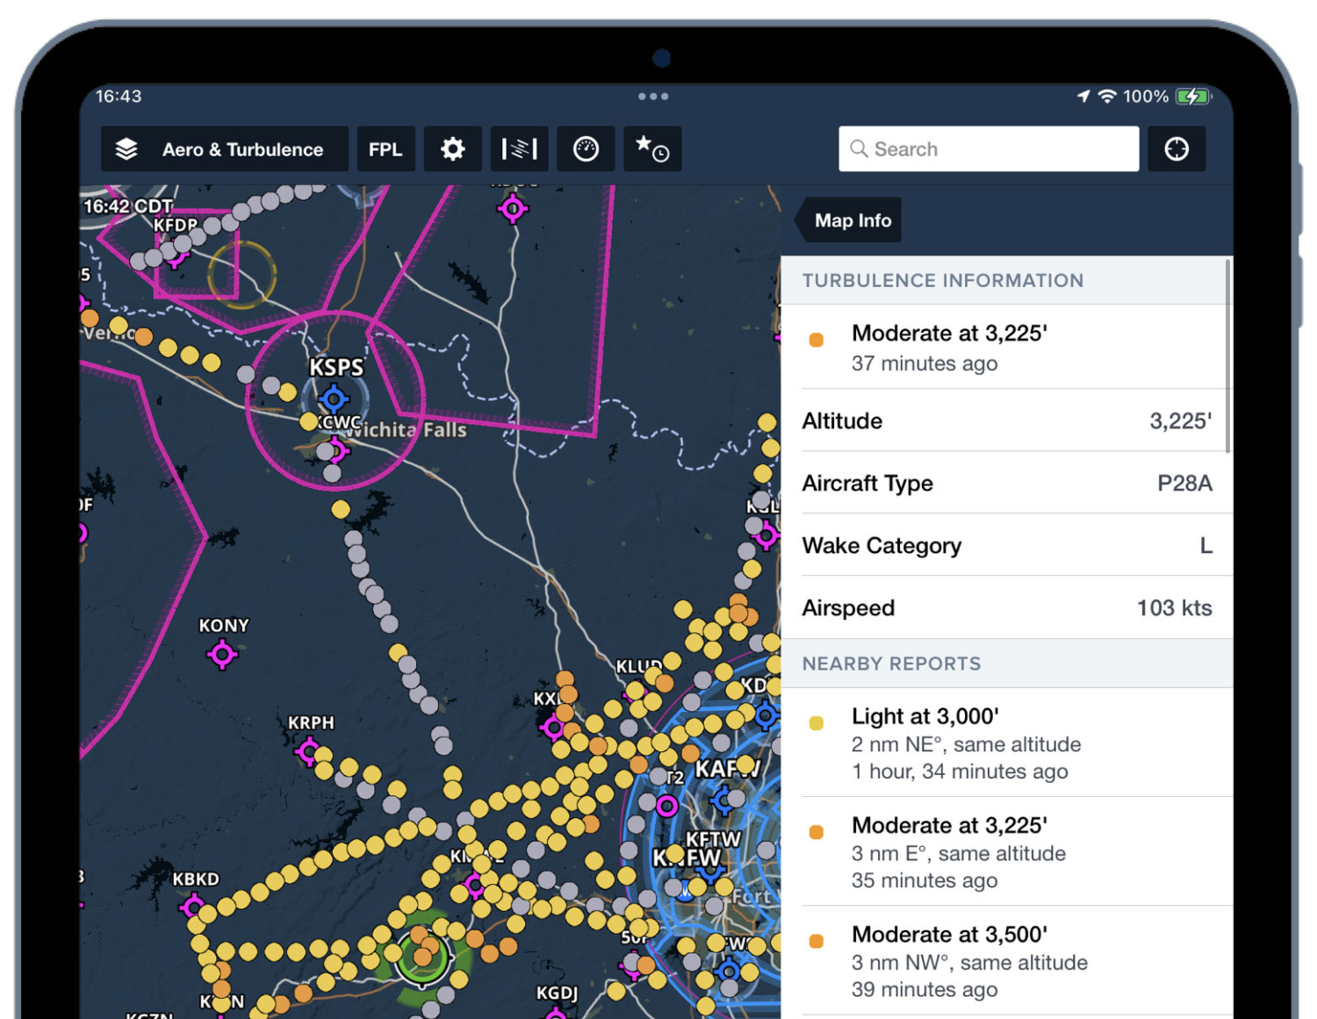Select the KONY navaid symbol
Viewport: 1317px width, 1019px height.
click(222, 653)
